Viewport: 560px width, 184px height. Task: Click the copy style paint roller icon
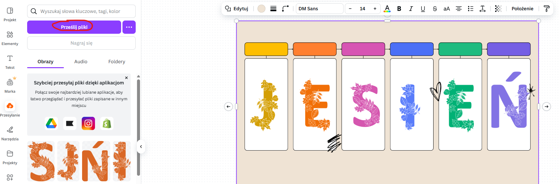546,9
